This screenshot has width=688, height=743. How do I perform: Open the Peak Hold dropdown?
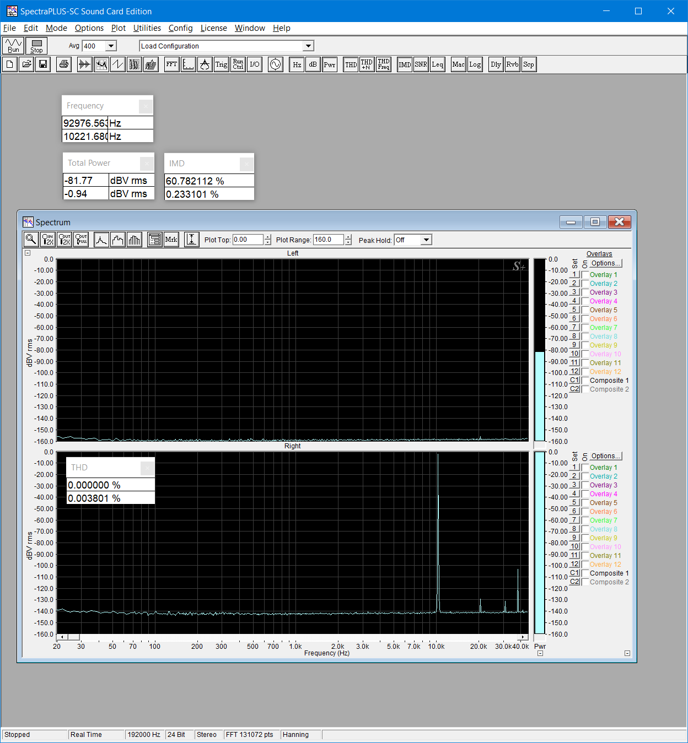426,240
